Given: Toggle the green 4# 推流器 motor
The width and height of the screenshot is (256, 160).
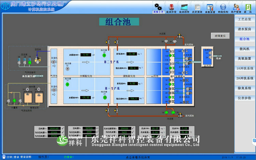Looking at the screenshot, I should point(104,55).
